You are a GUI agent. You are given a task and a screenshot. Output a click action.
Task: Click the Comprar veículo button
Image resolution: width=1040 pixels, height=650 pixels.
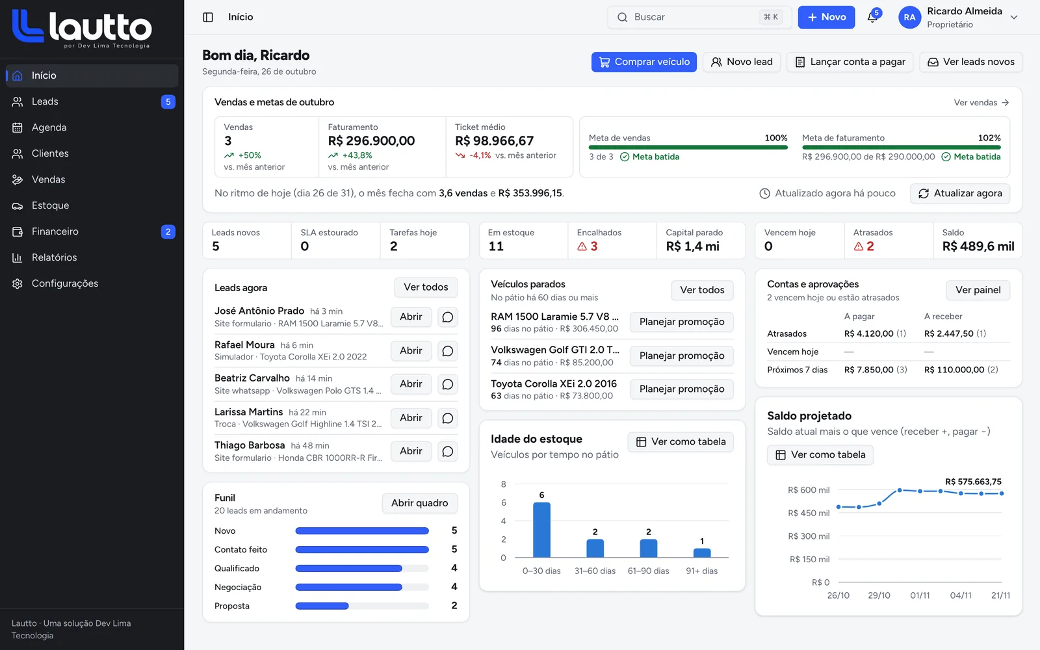(x=644, y=62)
